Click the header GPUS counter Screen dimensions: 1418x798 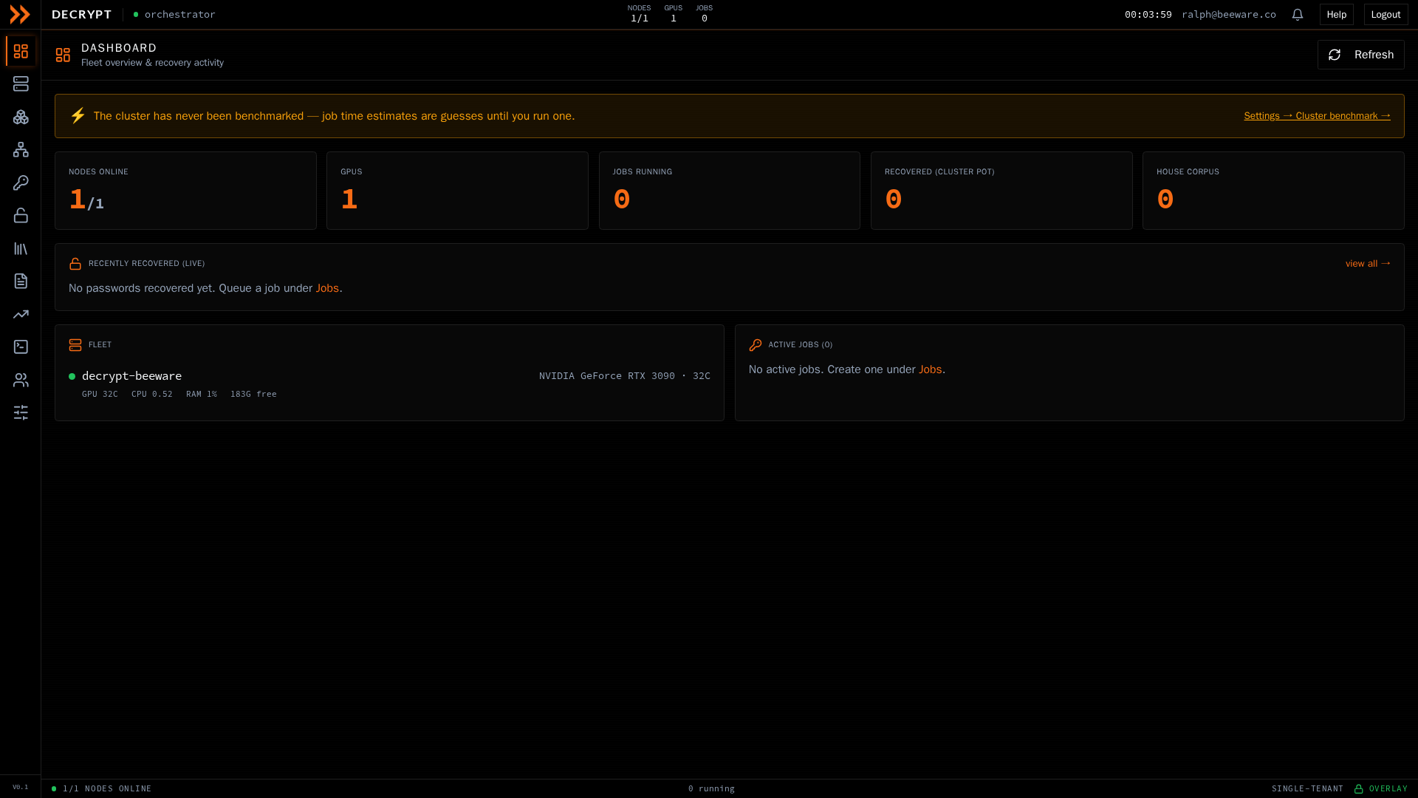(673, 13)
